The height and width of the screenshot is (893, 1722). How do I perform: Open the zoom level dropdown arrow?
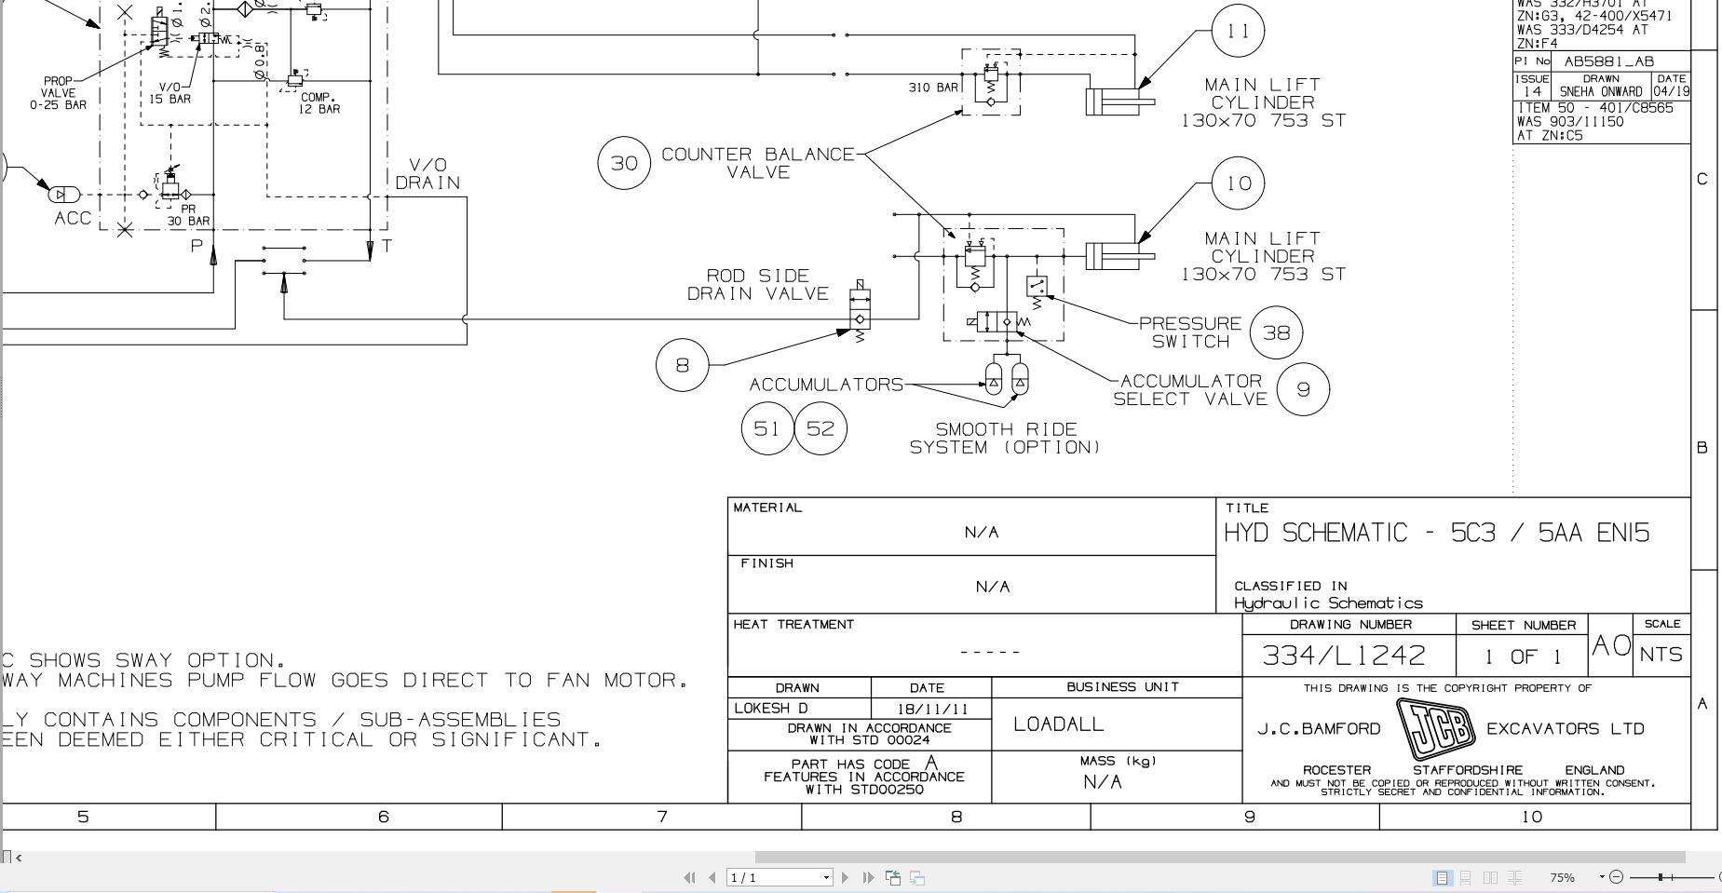click(1602, 877)
